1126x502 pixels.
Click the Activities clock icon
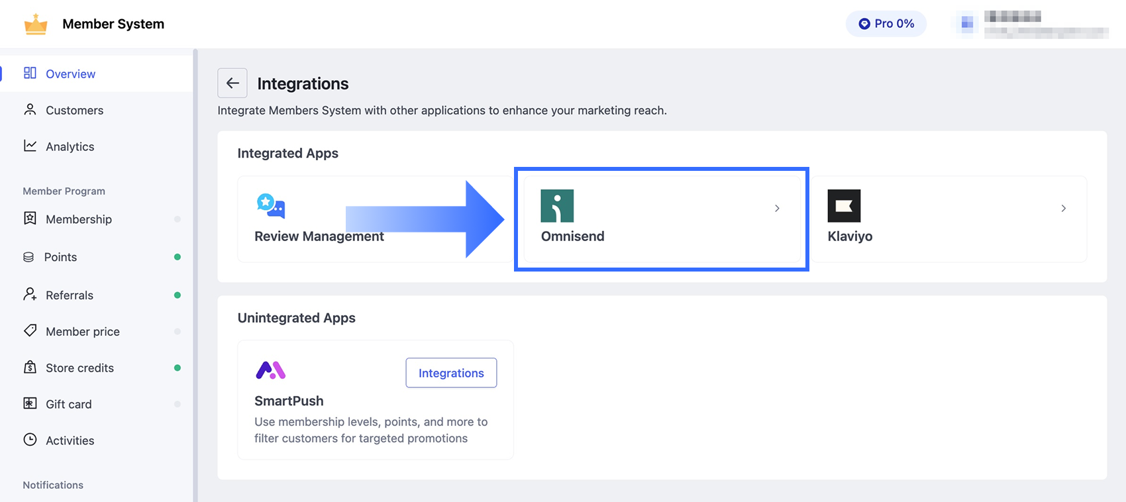click(30, 440)
